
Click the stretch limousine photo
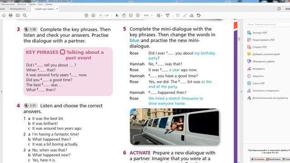[x=175, y=127]
